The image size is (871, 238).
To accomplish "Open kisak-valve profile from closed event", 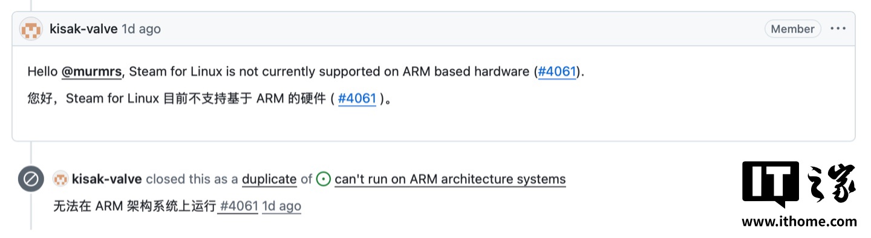I will click(x=107, y=179).
